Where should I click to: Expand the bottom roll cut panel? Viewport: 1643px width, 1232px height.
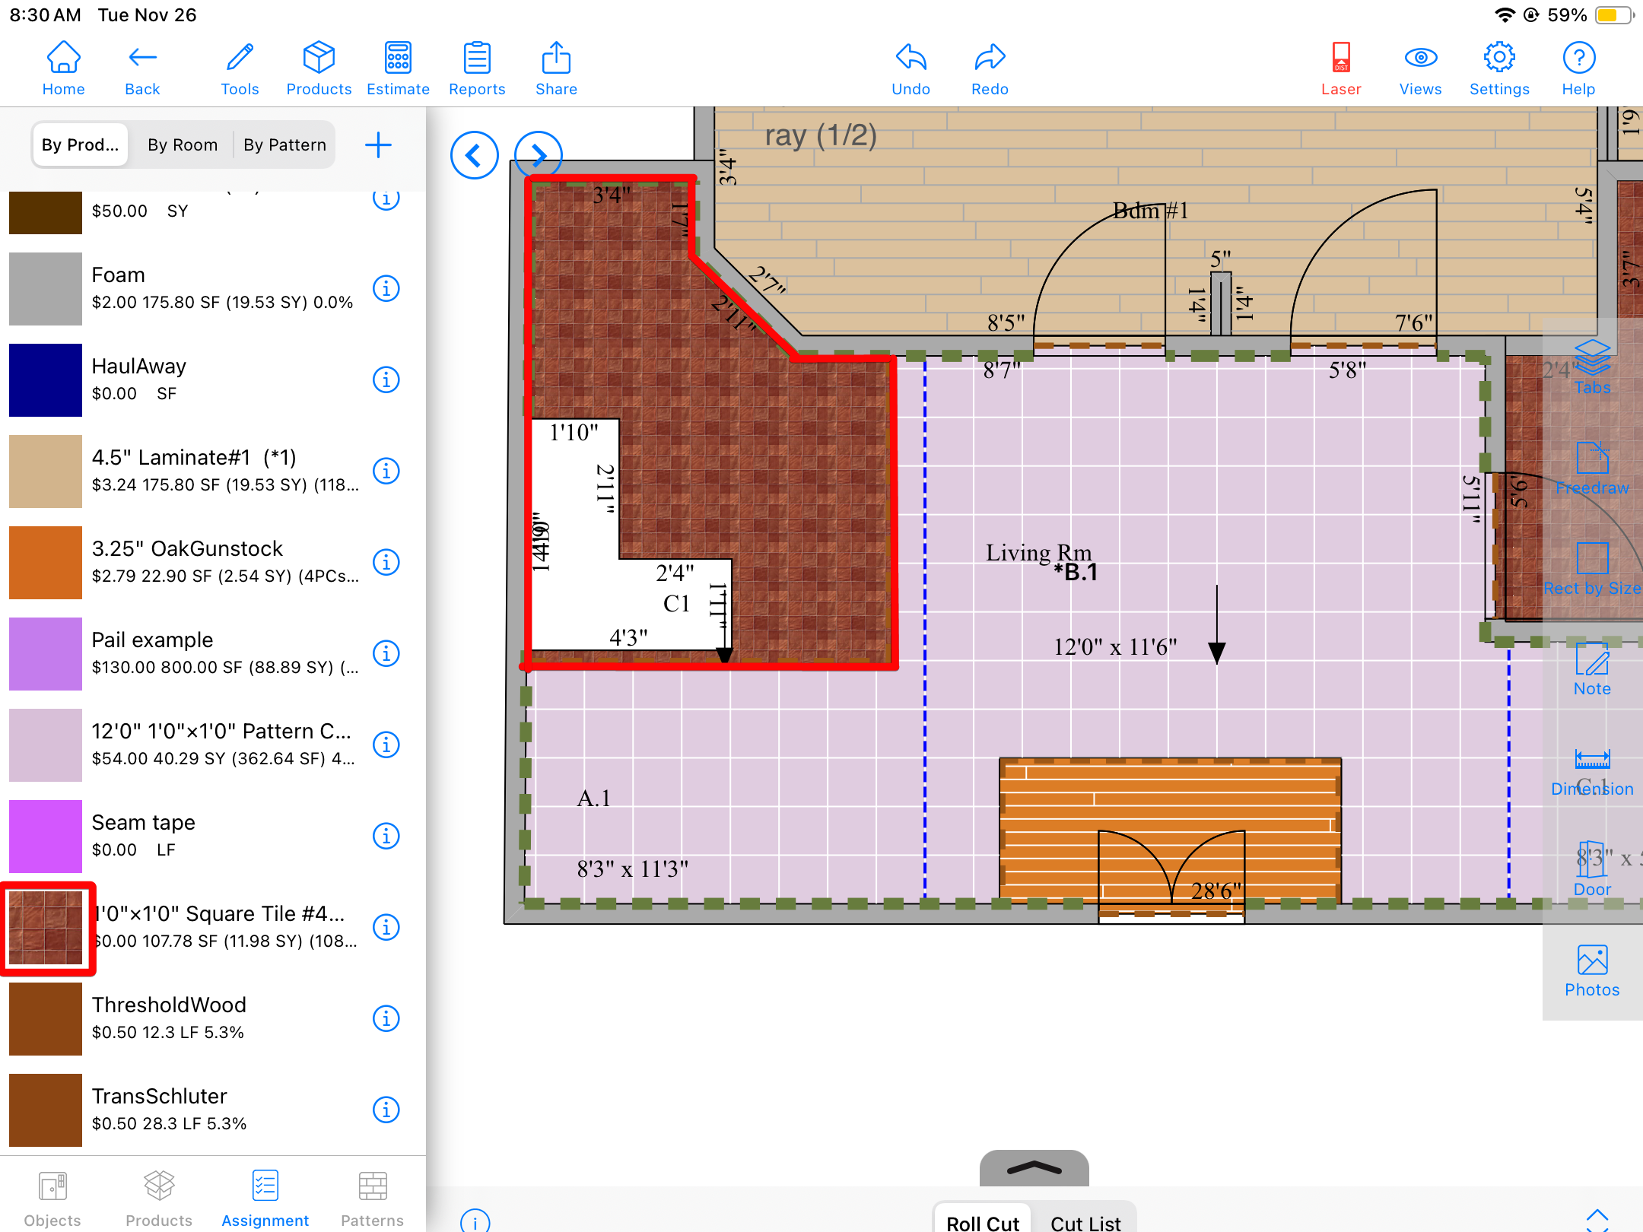(x=1034, y=1168)
